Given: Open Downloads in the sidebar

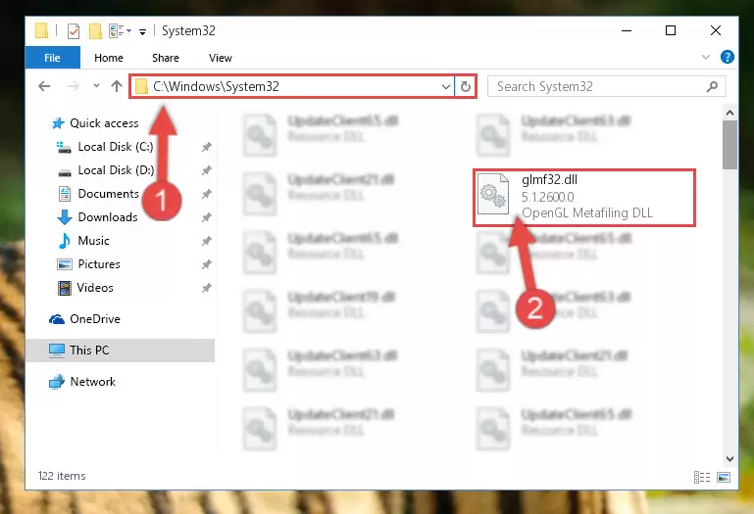Looking at the screenshot, I should (x=108, y=217).
